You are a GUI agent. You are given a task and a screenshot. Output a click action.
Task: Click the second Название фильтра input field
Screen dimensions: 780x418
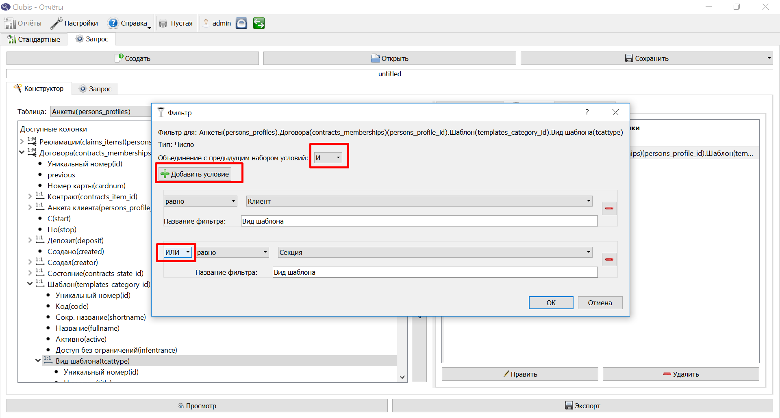[435, 272]
